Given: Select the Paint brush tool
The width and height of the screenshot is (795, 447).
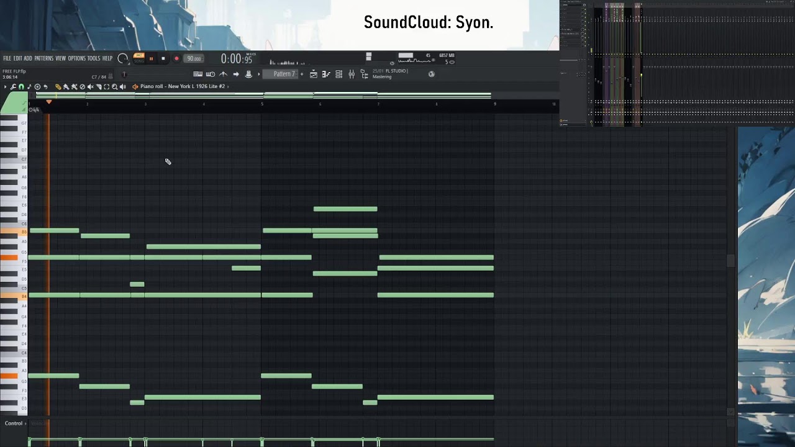Looking at the screenshot, I should click(66, 86).
